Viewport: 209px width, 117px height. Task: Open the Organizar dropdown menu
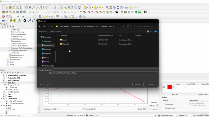(43, 32)
